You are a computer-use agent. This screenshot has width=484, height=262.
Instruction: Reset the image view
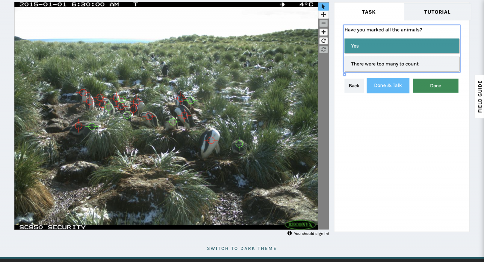pos(323,50)
